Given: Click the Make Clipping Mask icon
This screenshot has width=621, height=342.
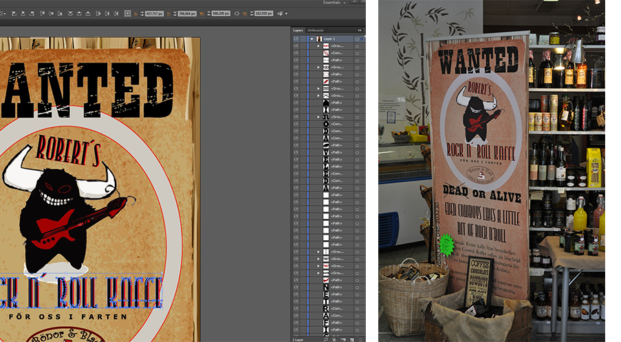Looking at the screenshot, I should pyautogui.click(x=336, y=340).
